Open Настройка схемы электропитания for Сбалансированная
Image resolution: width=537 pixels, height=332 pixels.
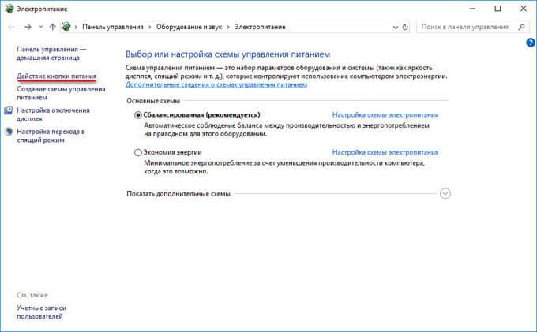click(x=385, y=115)
